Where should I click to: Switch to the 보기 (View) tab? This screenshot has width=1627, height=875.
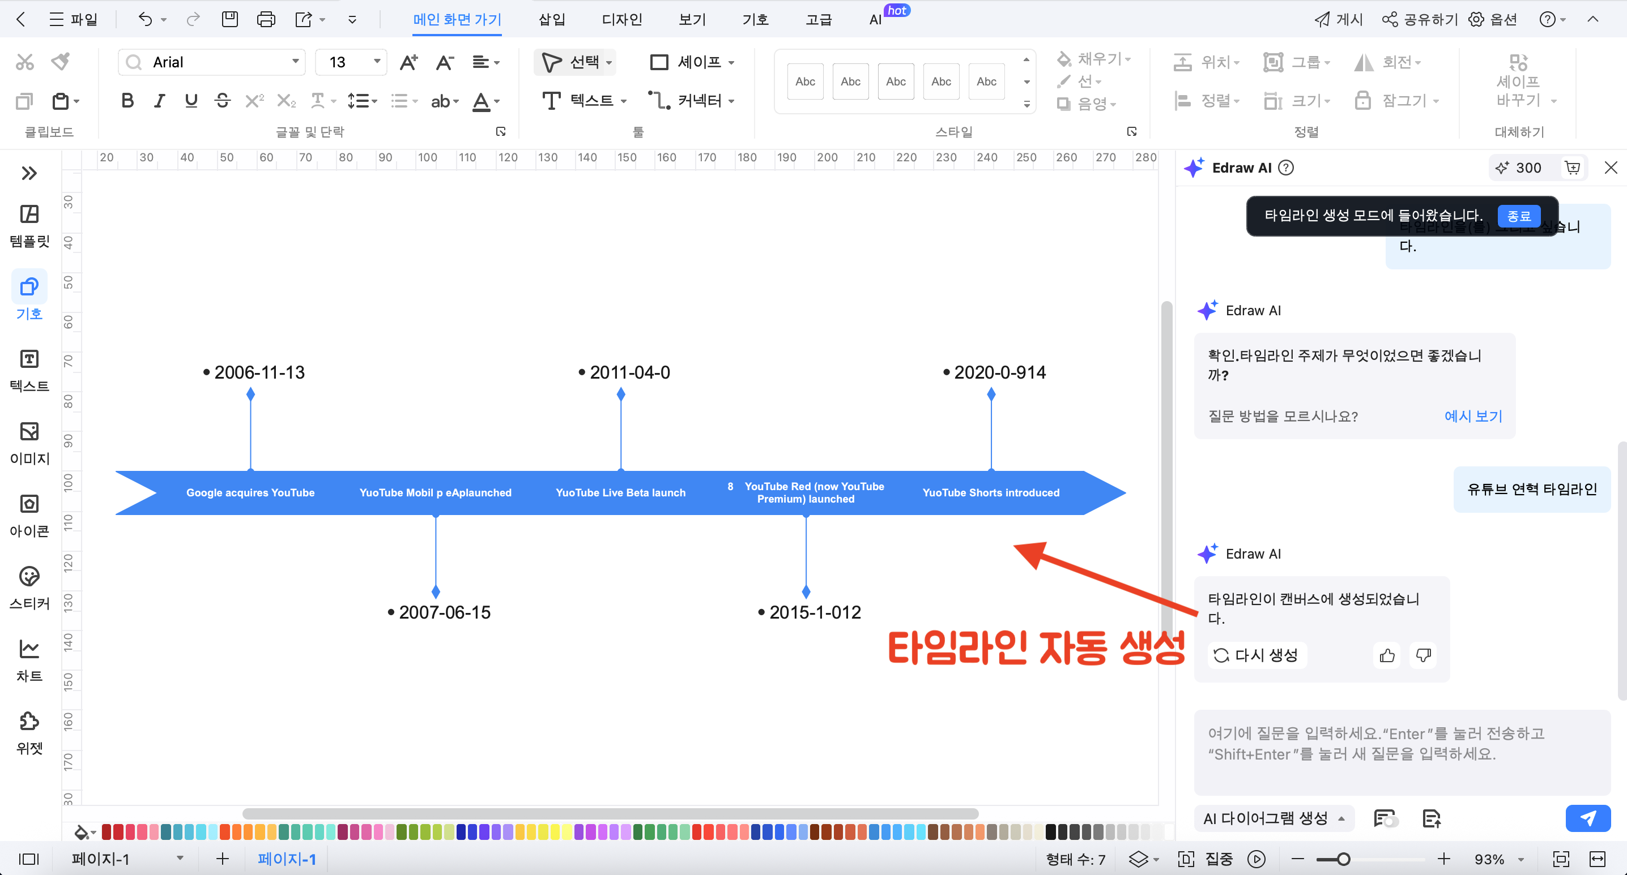coord(692,20)
